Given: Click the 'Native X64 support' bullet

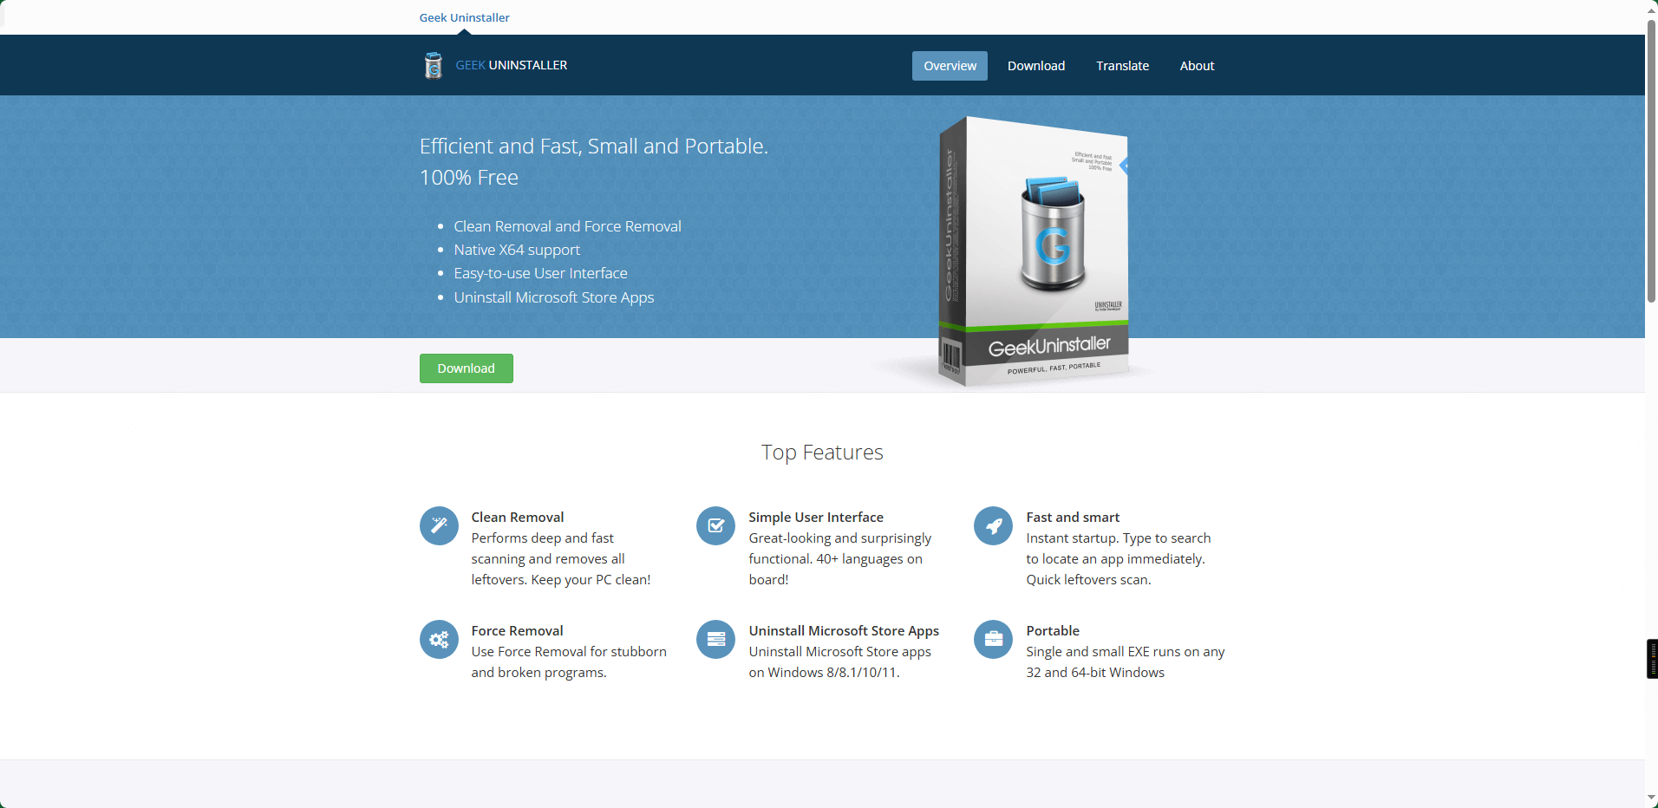Looking at the screenshot, I should [517, 250].
